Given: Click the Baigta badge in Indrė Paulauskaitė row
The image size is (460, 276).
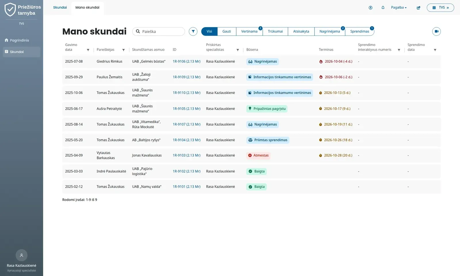Looking at the screenshot, I should point(256,171).
